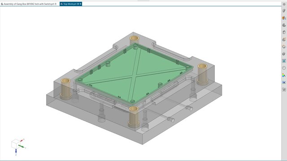Select the brass guide bushing at back corner

(x=135, y=40)
